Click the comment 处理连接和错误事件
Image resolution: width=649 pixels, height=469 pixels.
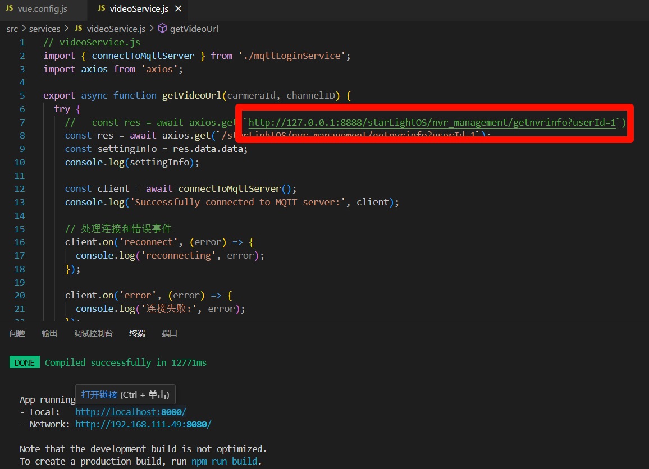coord(118,229)
